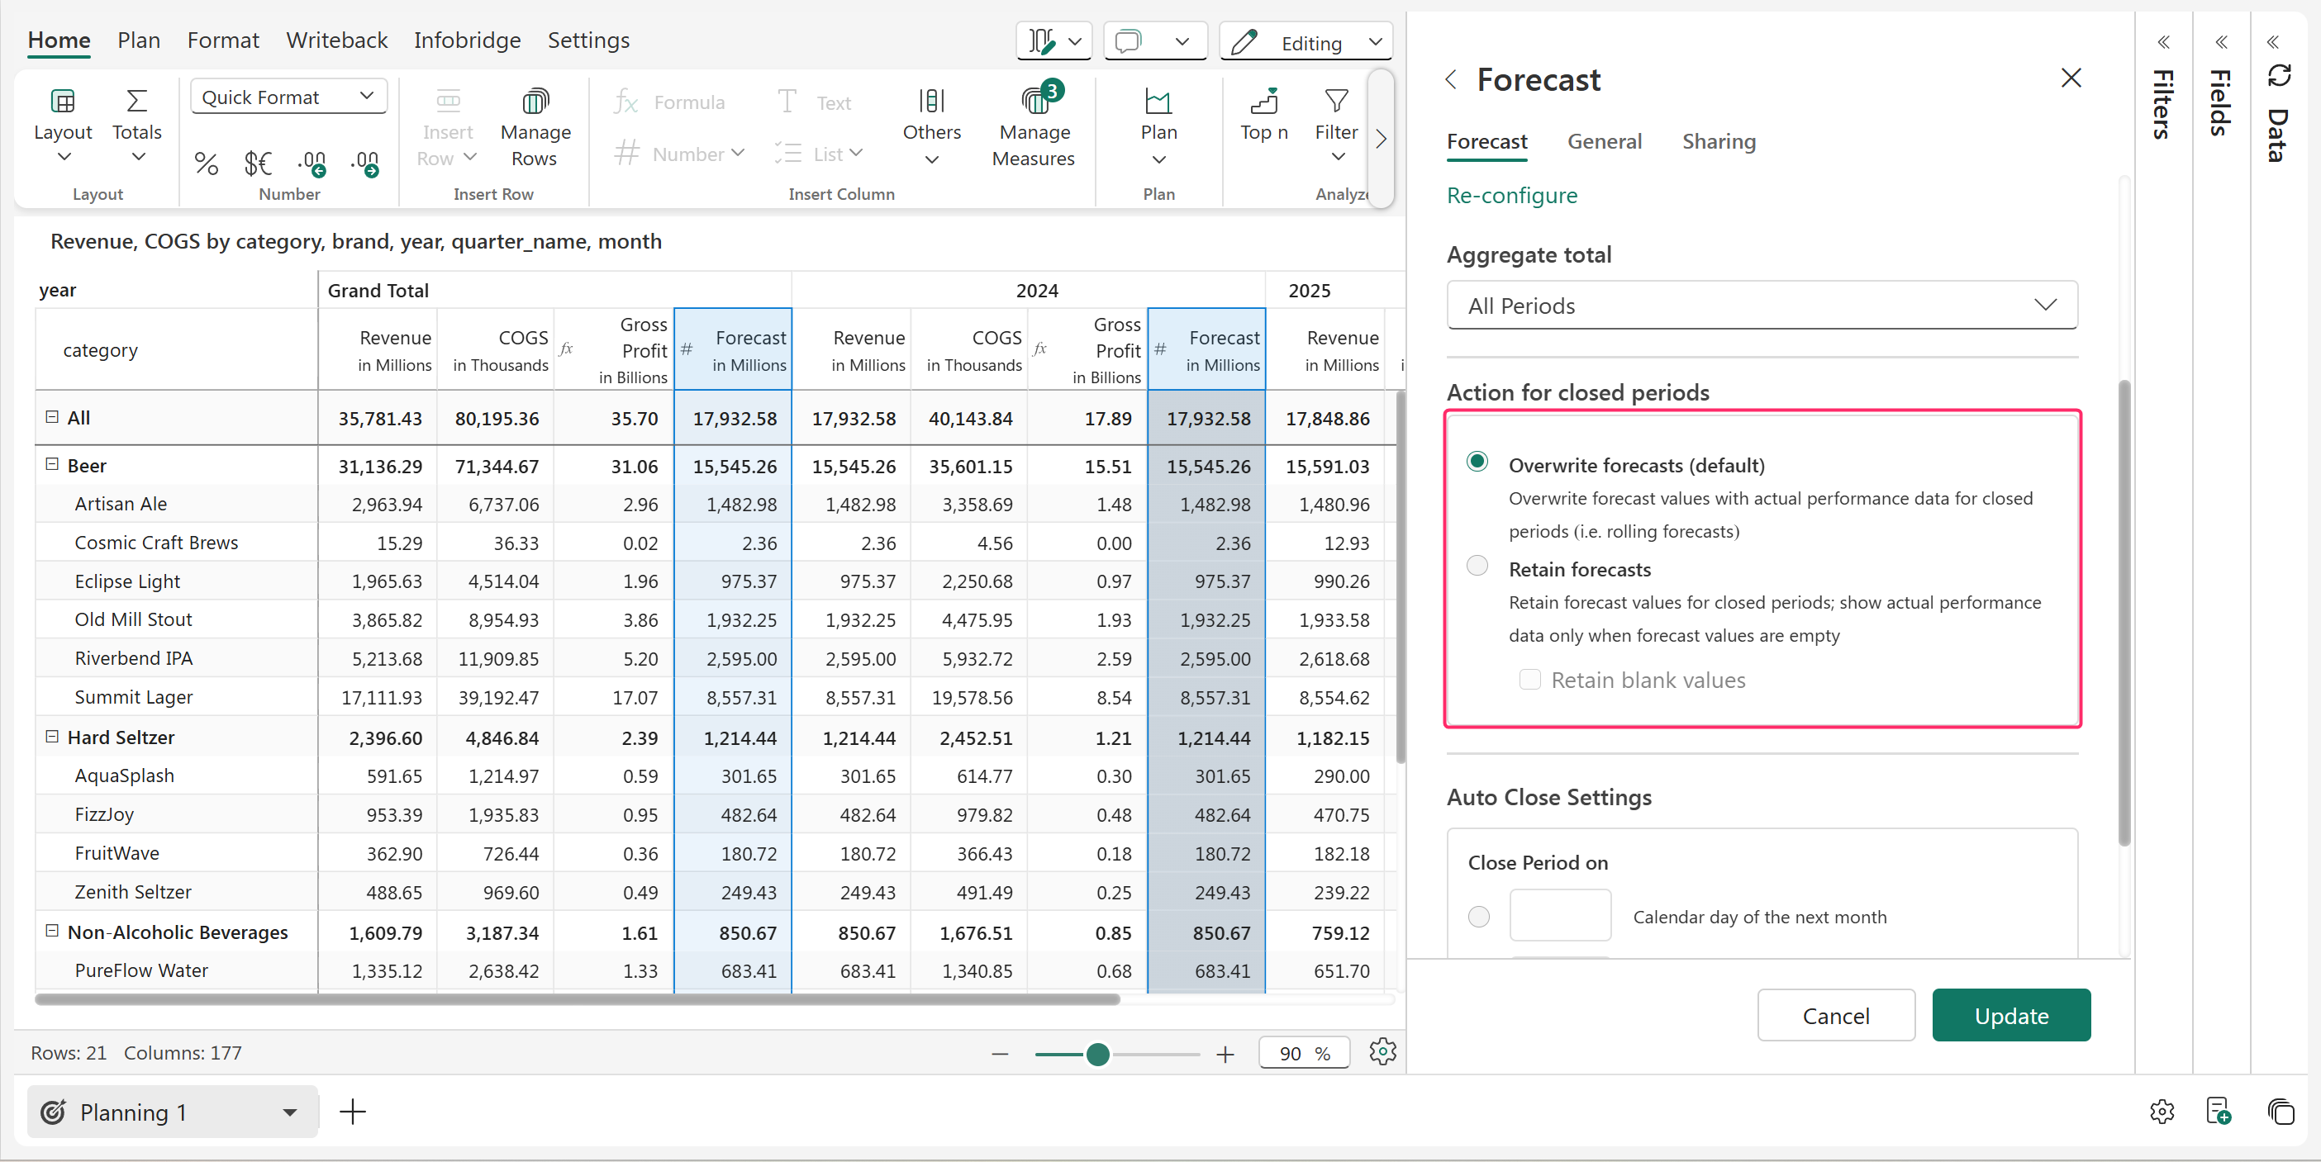Click the Update button

click(x=2010, y=1015)
